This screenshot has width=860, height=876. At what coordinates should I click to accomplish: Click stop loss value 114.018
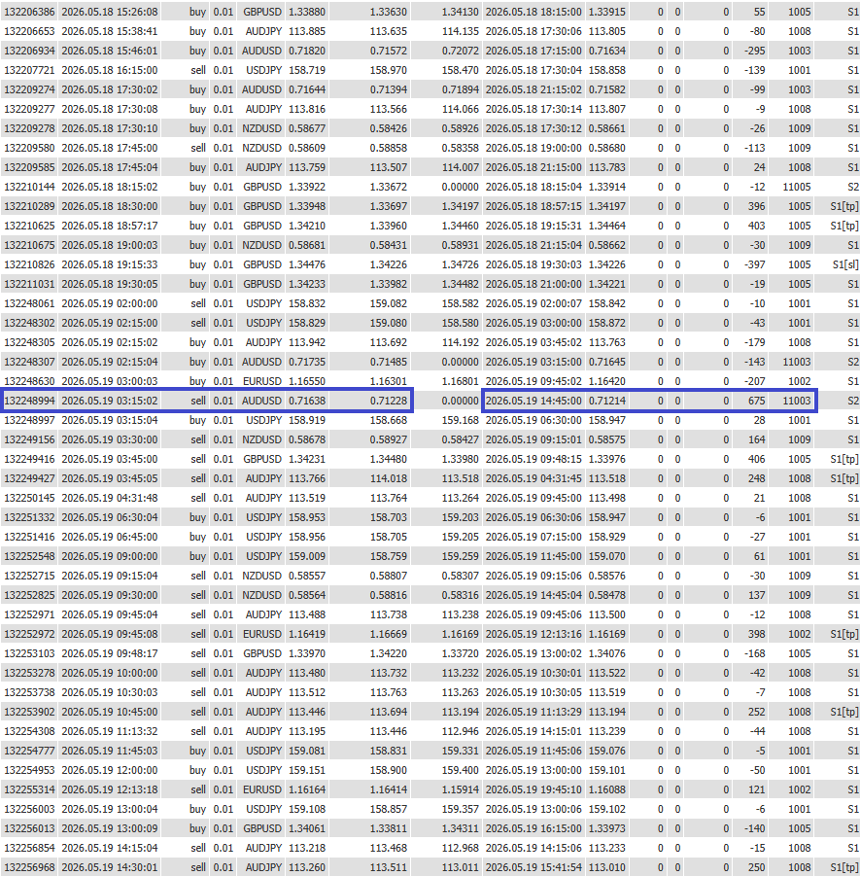click(x=388, y=478)
